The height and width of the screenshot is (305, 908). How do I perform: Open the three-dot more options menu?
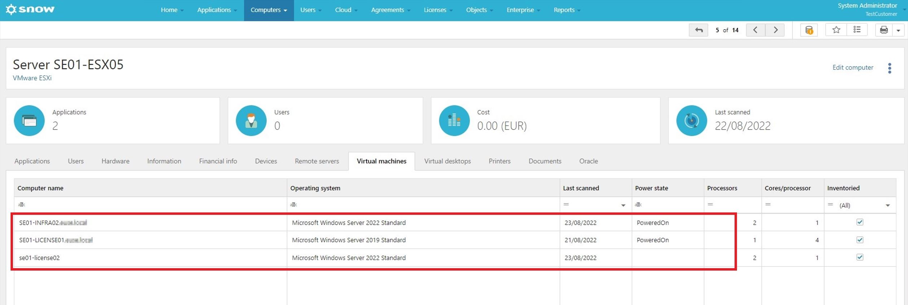[890, 68]
